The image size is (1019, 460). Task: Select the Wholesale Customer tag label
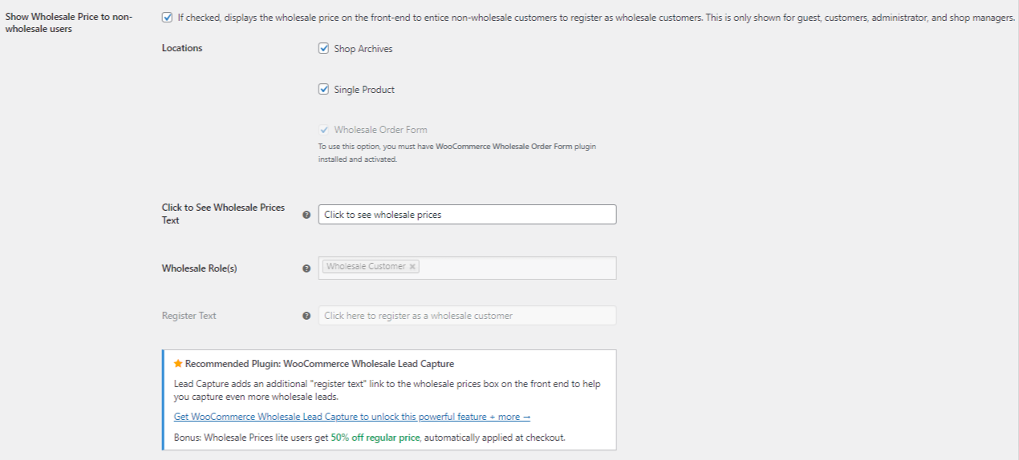click(x=366, y=267)
